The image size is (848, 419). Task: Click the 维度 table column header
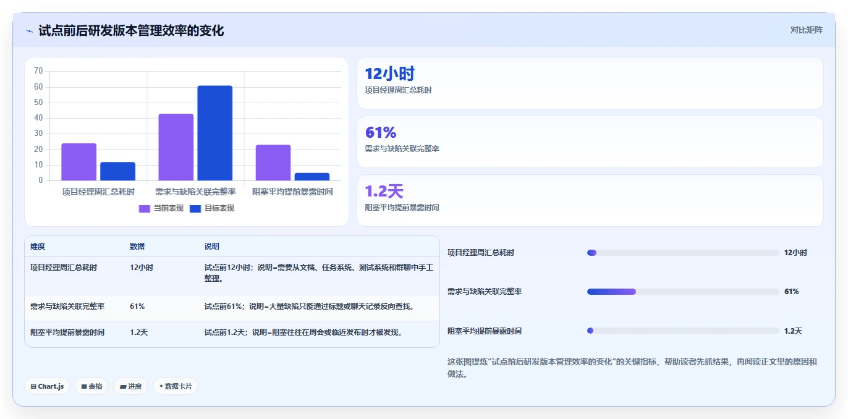pyautogui.click(x=38, y=247)
